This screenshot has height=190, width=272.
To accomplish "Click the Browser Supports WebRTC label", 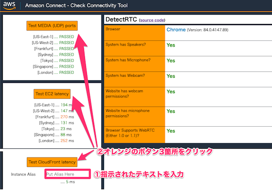I will 130,133.
